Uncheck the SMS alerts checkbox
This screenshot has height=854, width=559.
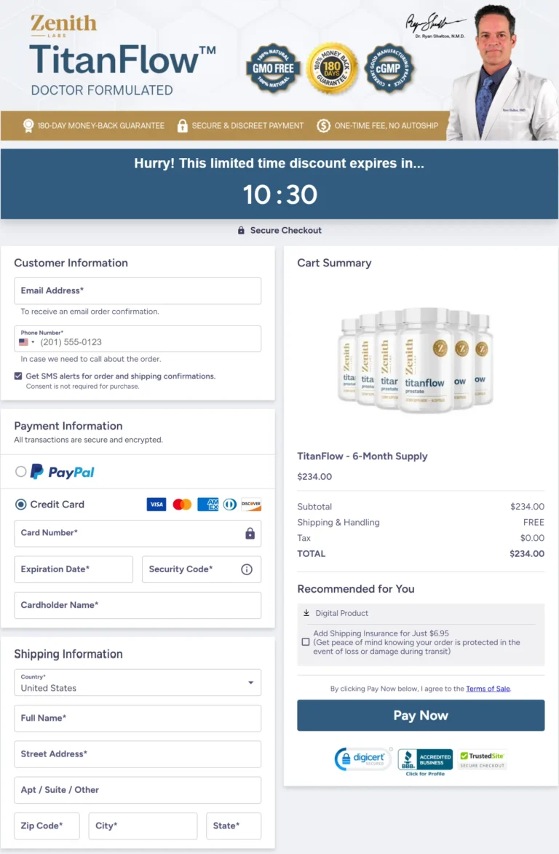(18, 376)
